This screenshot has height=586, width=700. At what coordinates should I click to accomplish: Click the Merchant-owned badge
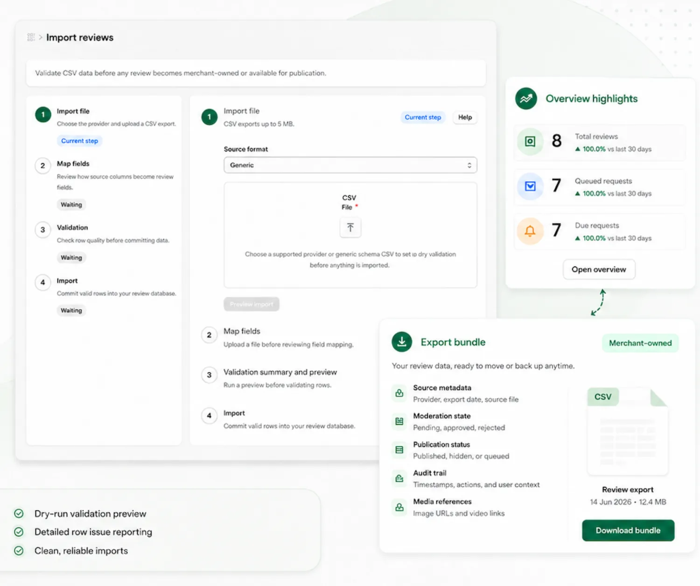click(x=640, y=343)
